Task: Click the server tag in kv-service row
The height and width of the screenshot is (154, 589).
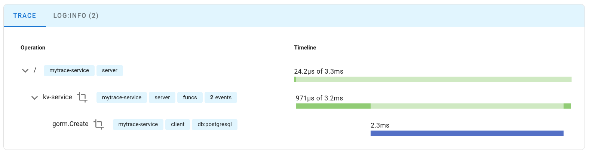Action: [x=162, y=97]
